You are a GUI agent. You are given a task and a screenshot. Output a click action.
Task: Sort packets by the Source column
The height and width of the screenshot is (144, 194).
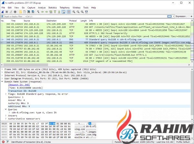(34, 21)
